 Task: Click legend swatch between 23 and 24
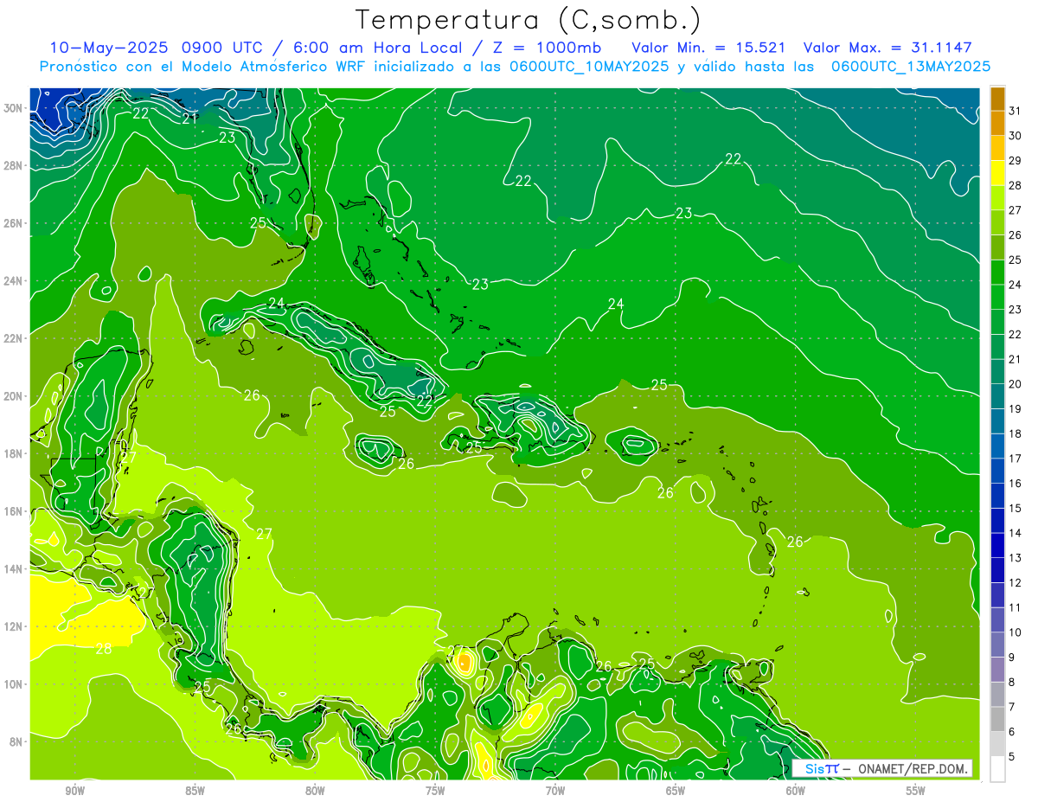997,297
